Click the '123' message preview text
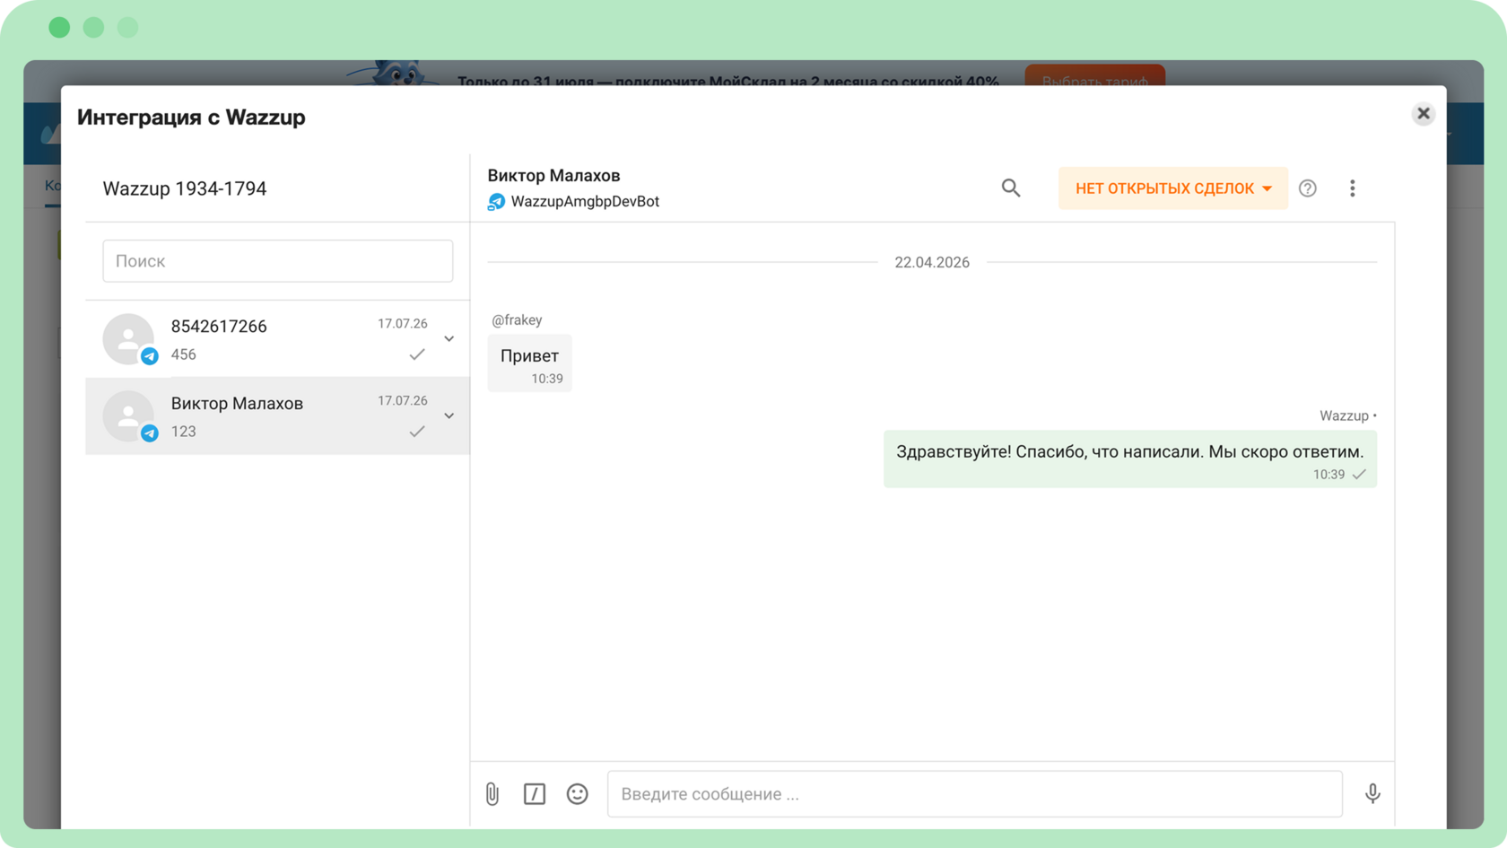This screenshot has width=1507, height=848. coord(184,432)
